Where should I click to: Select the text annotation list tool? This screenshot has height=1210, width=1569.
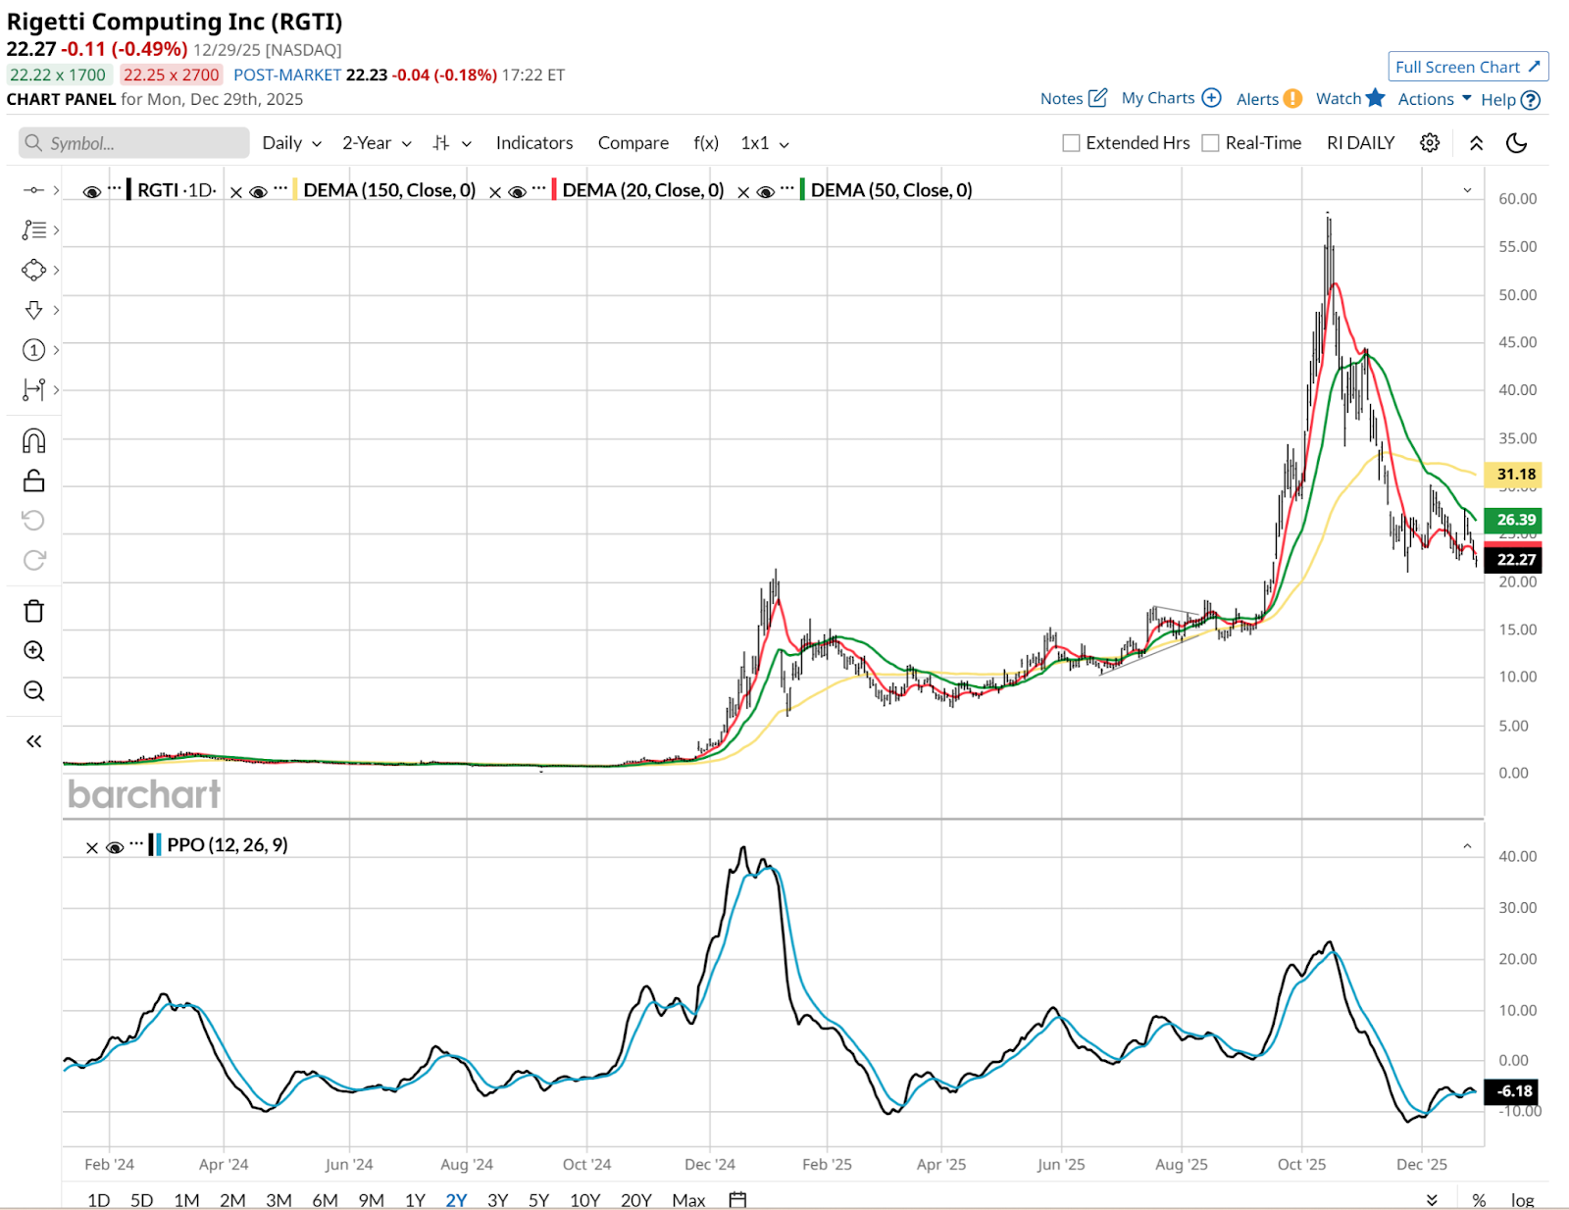click(33, 230)
